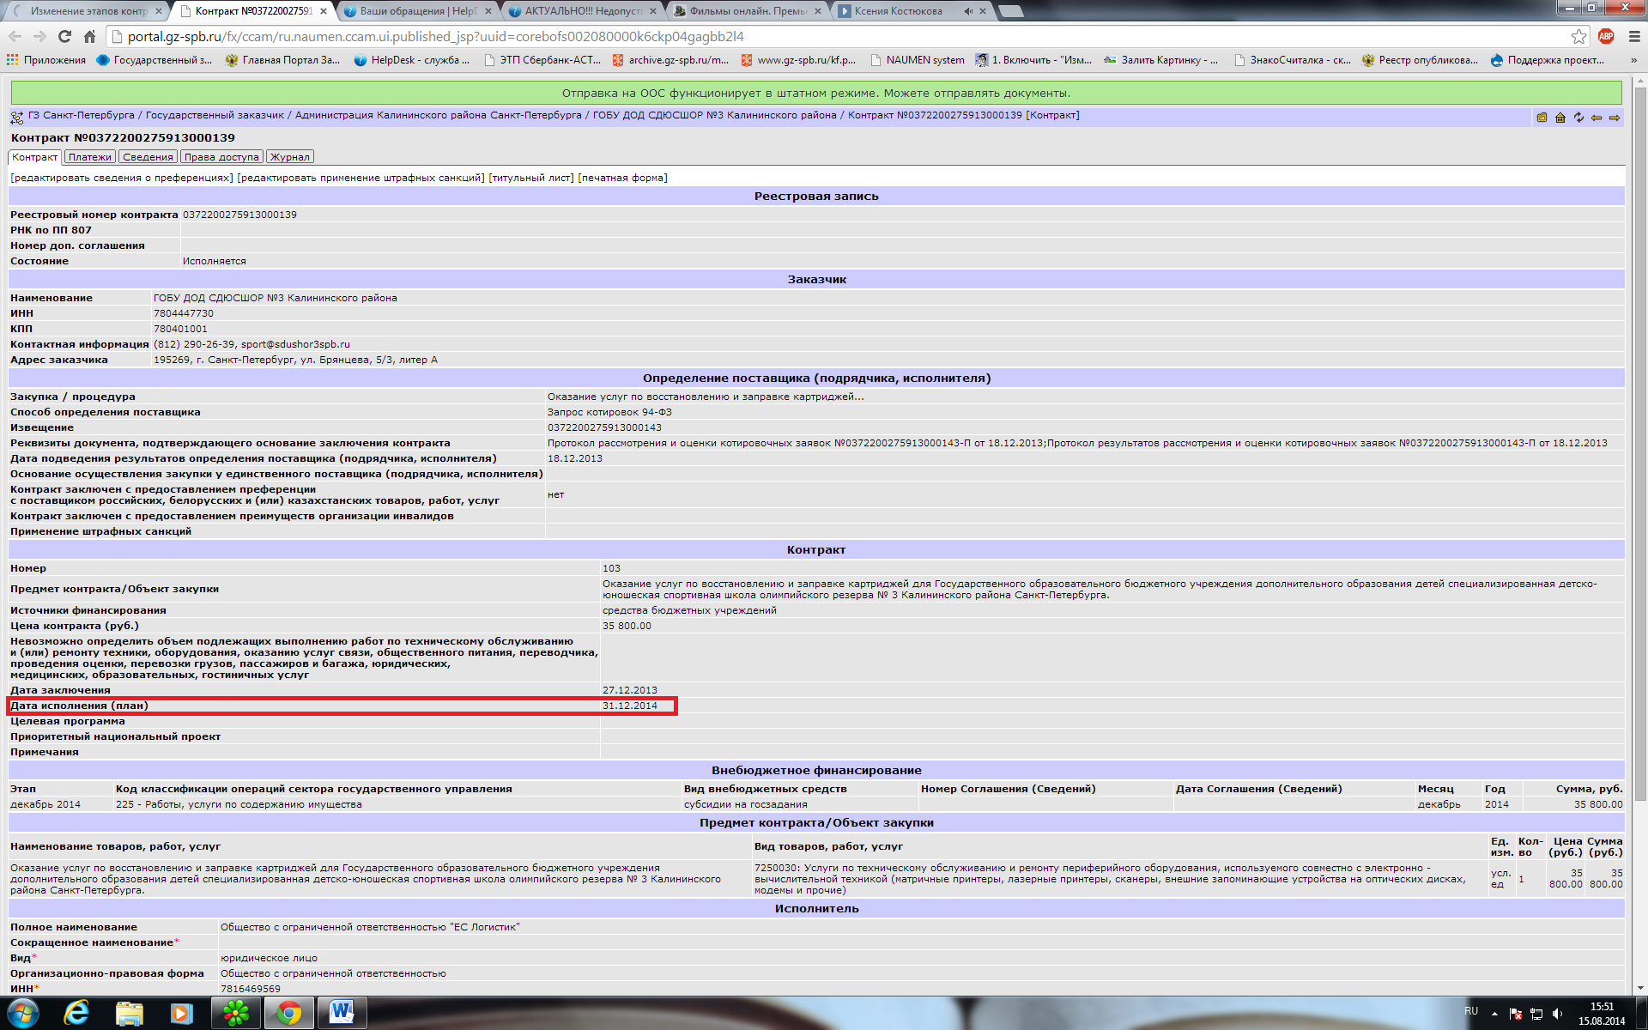Show hidden system tray icons arrow
1648x1030 pixels.
coord(1494,1014)
